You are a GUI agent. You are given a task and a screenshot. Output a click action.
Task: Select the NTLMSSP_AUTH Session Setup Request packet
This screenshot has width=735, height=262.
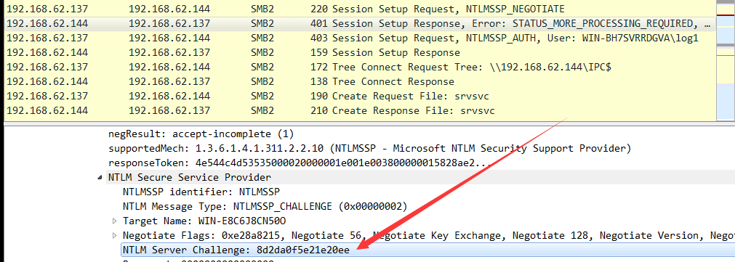(x=360, y=38)
